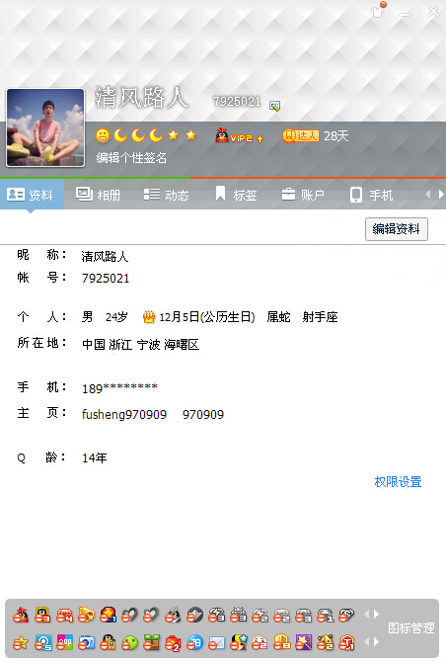Open the skin change shirt icon

tap(378, 11)
